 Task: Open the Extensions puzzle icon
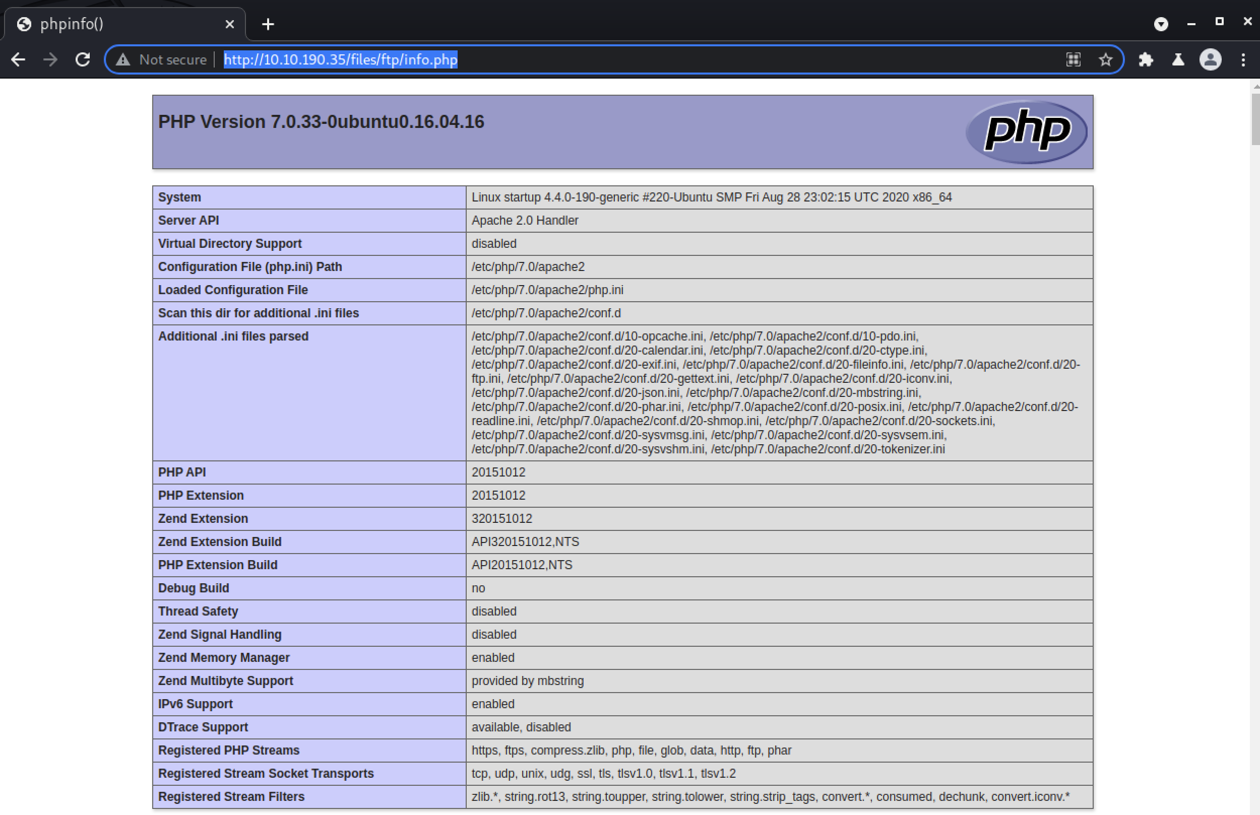pyautogui.click(x=1146, y=60)
